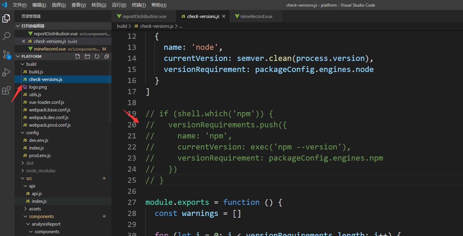Viewport: 463px width, 236px height.
Task: Collapse all folders icon in PLATFORM header
Action: 107,56
